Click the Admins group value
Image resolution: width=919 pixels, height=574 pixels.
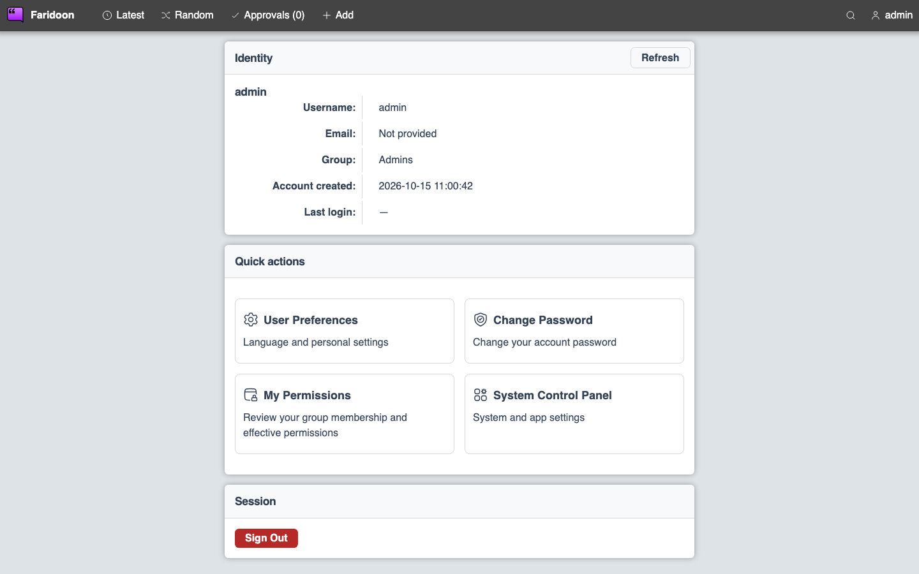point(396,160)
